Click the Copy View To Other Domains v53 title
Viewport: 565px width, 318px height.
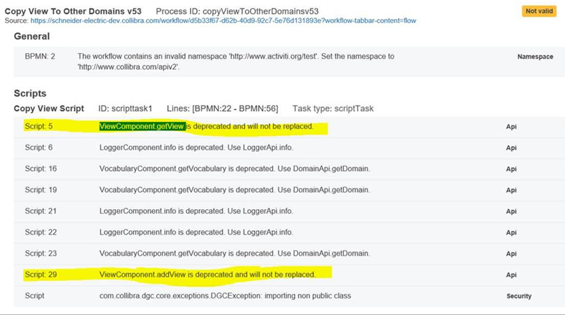[73, 11]
